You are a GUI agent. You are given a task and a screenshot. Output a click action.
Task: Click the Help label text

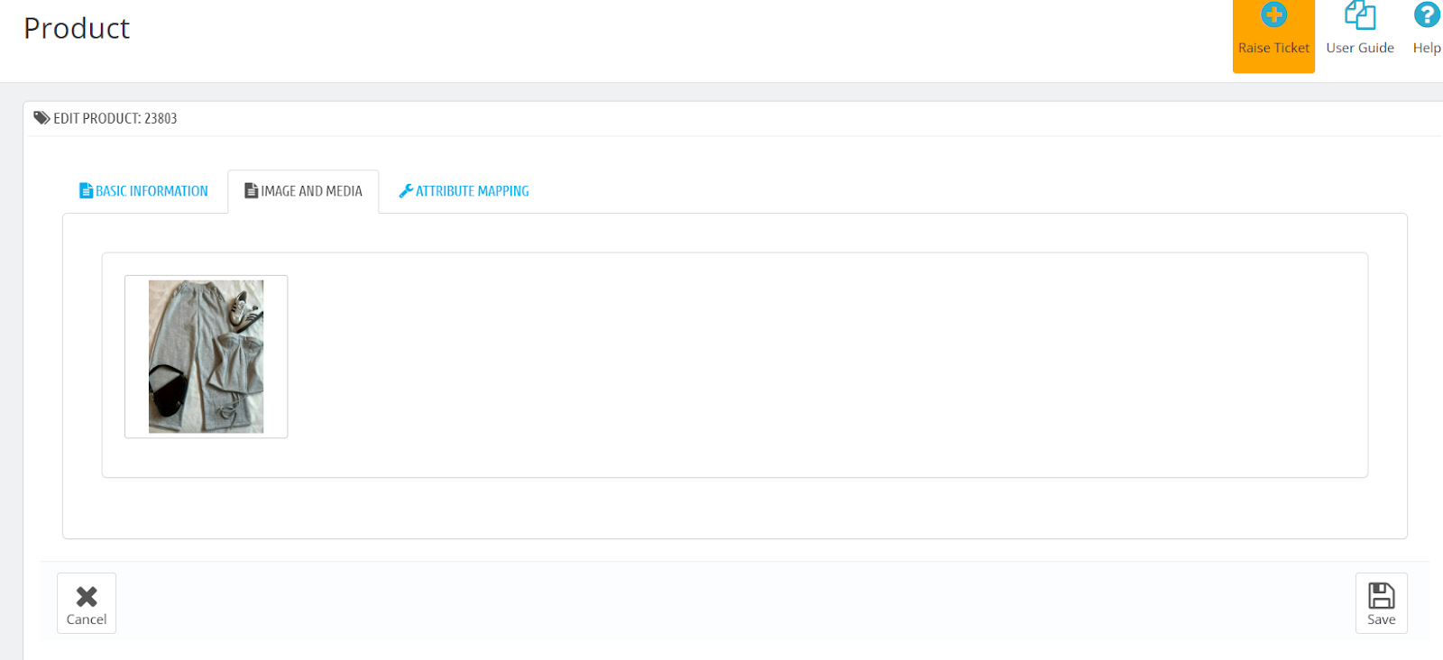[1426, 48]
